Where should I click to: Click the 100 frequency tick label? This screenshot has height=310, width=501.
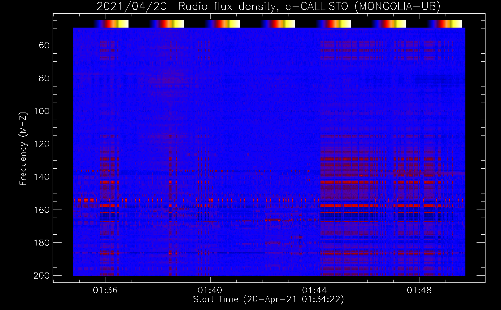click(41, 111)
